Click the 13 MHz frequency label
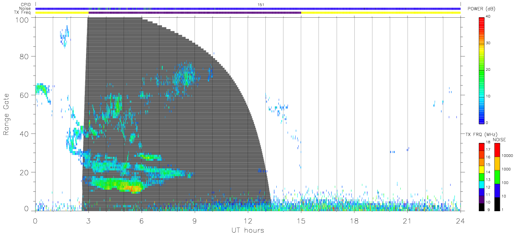The height and width of the screenshot is (239, 518). (488, 180)
